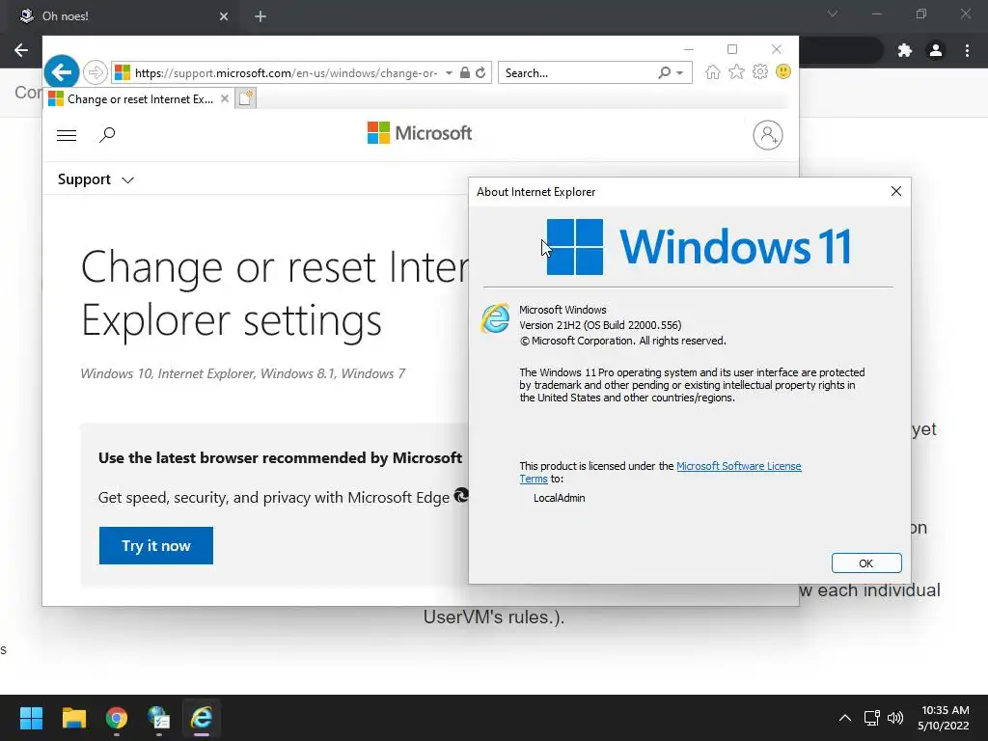Click the Try it now button
The width and height of the screenshot is (988, 741).
155,546
